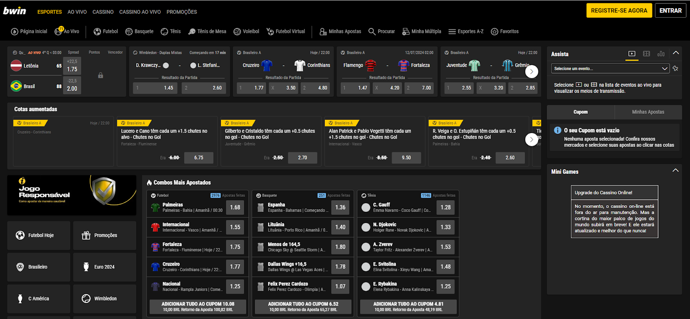Select the Cruzeiro win odds 1.77
Viewport: 690px width, 319px height.
click(x=252, y=88)
